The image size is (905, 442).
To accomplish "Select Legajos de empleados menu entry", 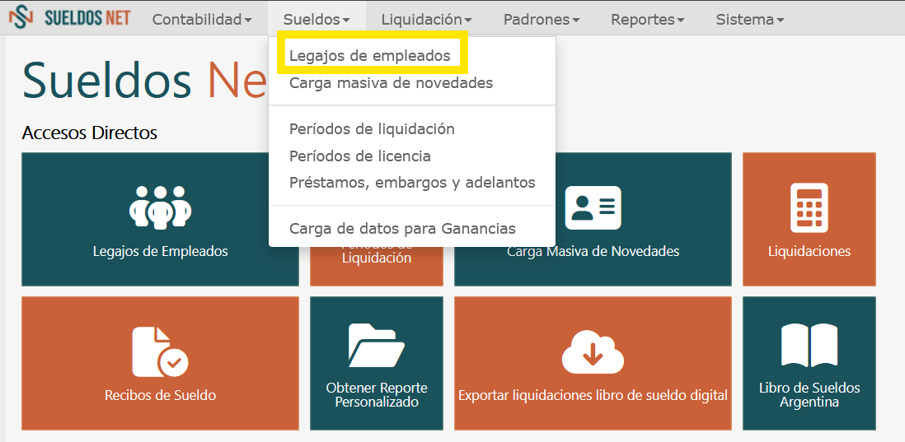I will pyautogui.click(x=369, y=56).
